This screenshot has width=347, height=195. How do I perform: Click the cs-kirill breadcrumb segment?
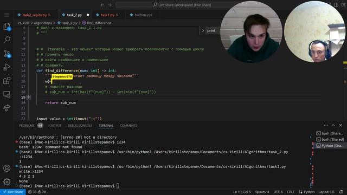click(24, 23)
